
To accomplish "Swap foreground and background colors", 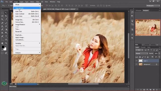I will pyautogui.click(x=6, y=46).
